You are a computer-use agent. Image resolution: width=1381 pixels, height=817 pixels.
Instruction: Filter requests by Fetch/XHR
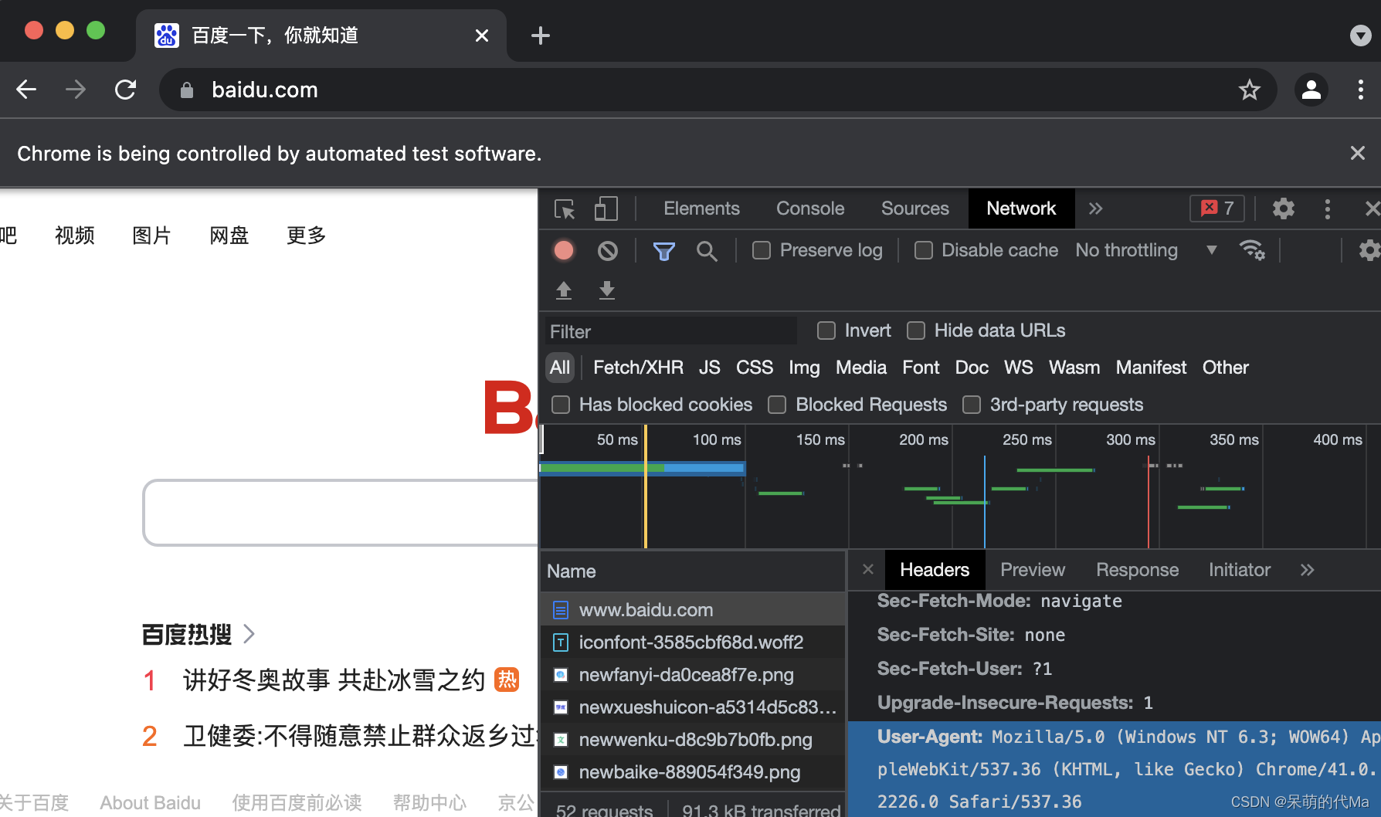[638, 368]
